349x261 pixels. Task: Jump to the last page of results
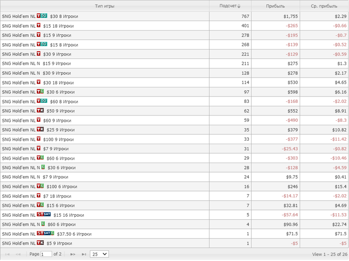click(x=84, y=254)
